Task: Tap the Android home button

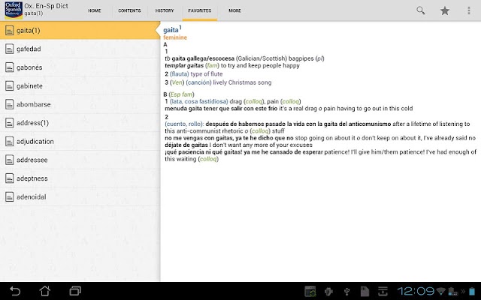Action: point(45,291)
